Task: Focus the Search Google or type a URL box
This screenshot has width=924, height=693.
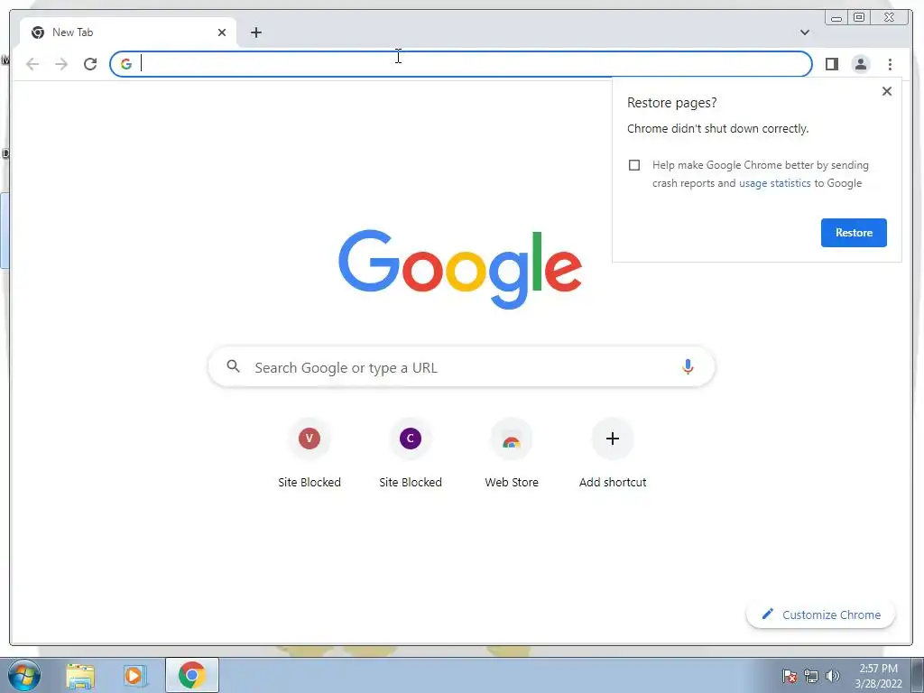Action: pyautogui.click(x=461, y=367)
